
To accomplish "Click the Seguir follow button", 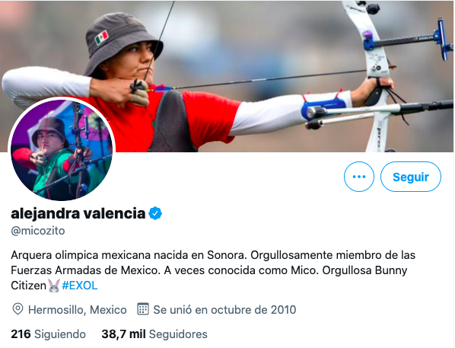I will click(x=411, y=177).
